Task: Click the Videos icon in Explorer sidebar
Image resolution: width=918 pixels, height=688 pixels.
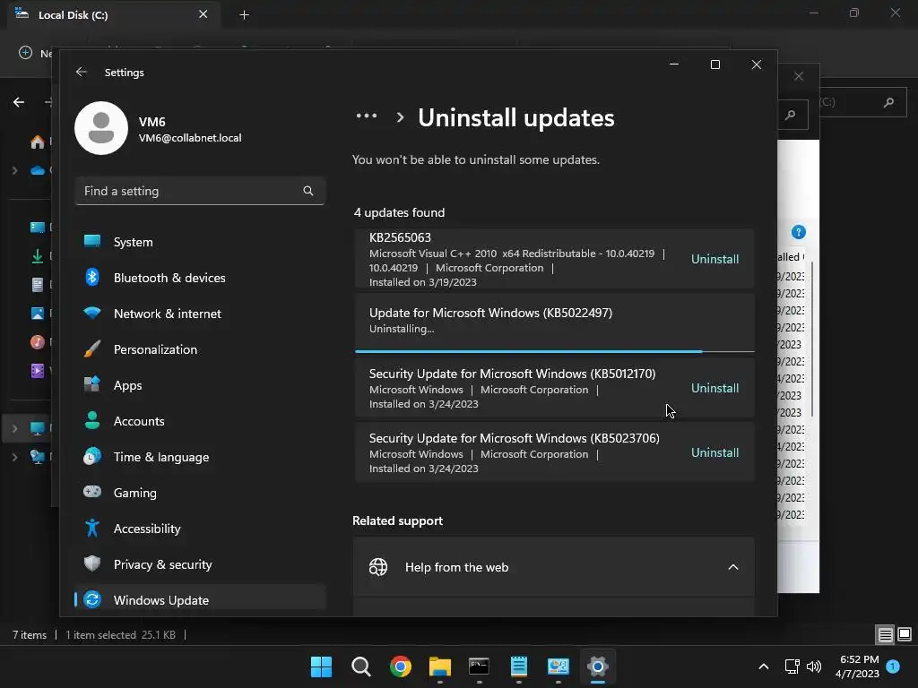Action: pos(38,370)
